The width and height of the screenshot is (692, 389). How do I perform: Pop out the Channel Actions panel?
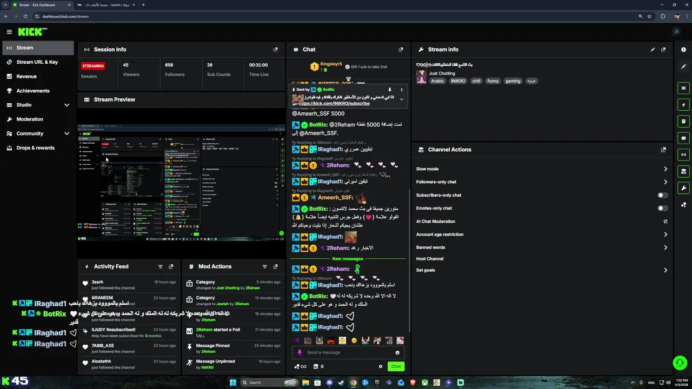(663, 150)
